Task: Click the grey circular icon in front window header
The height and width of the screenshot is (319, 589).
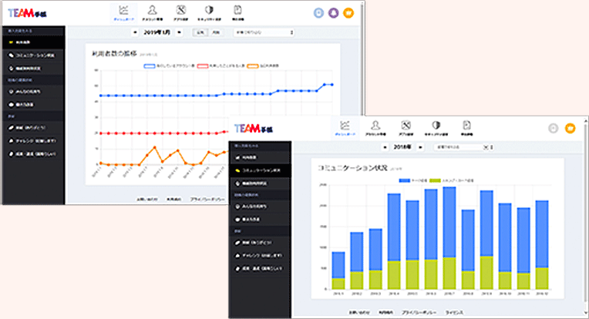Action: 554,129
